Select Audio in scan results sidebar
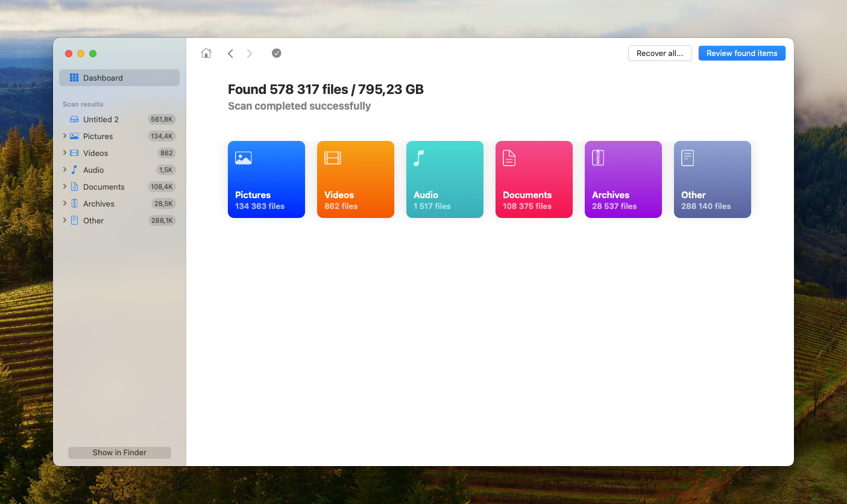 click(x=93, y=170)
